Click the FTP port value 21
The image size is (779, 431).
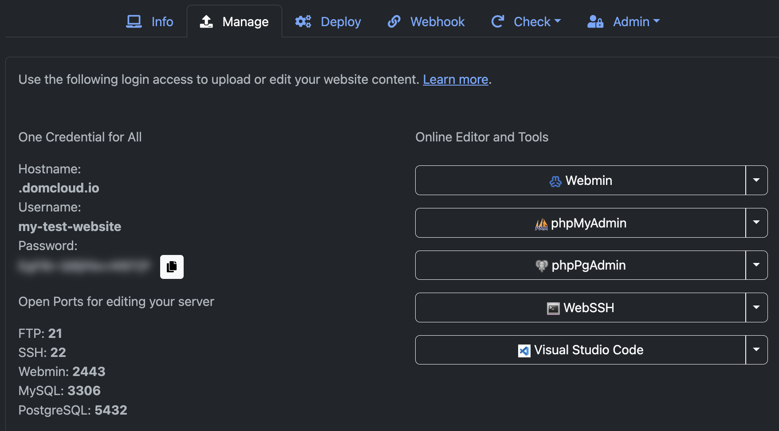click(55, 333)
